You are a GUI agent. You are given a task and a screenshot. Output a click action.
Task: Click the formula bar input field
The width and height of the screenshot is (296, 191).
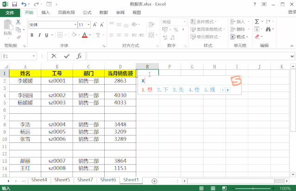click(188, 56)
